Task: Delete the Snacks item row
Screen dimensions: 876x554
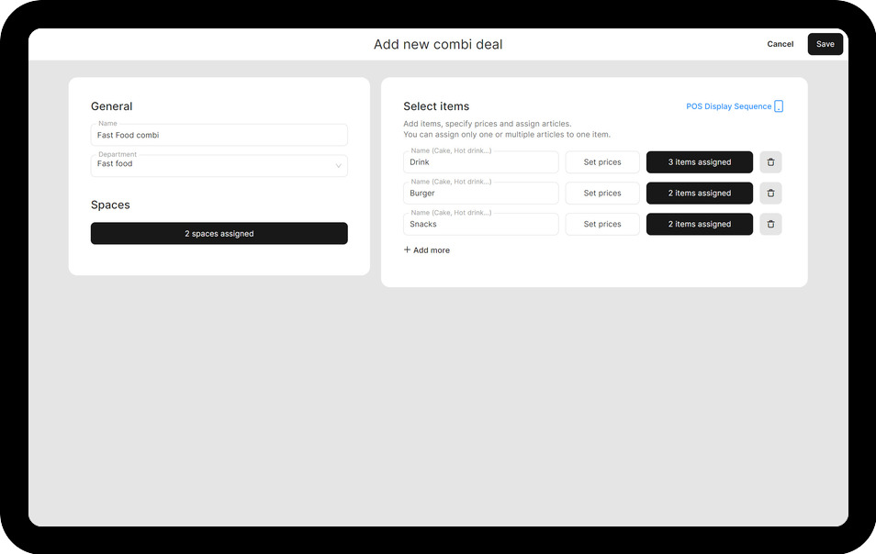Action: point(770,225)
